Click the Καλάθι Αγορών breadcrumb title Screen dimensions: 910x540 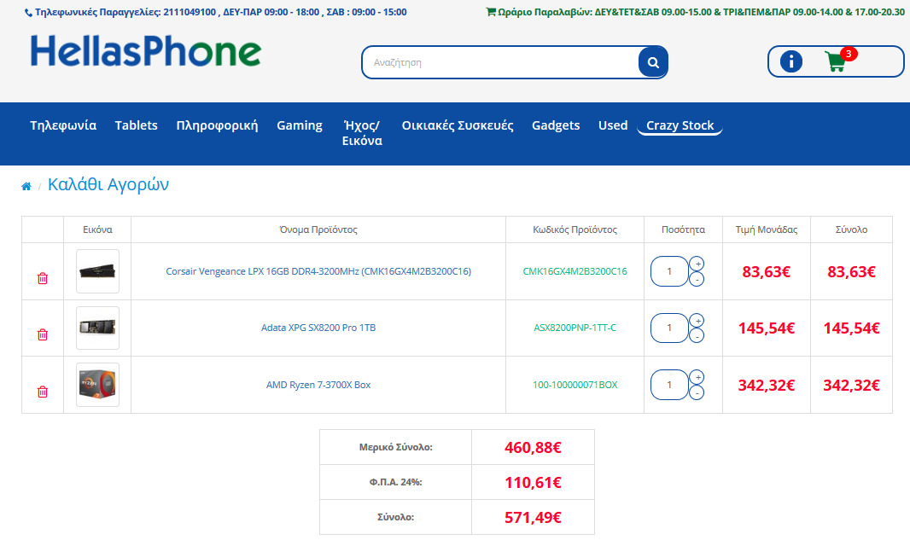coord(108,184)
